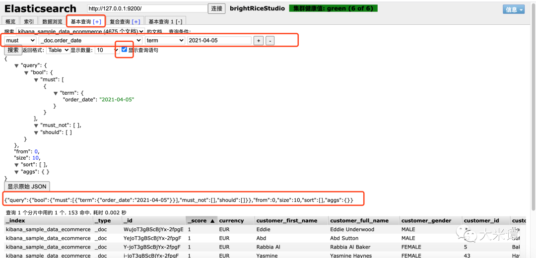Screen dimensions: 536x258
Task: Toggle the 显示查询语句 checkbox
Action: pyautogui.click(x=124, y=50)
